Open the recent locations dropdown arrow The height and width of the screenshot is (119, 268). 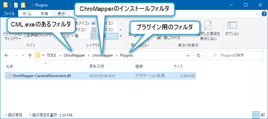point(24,55)
